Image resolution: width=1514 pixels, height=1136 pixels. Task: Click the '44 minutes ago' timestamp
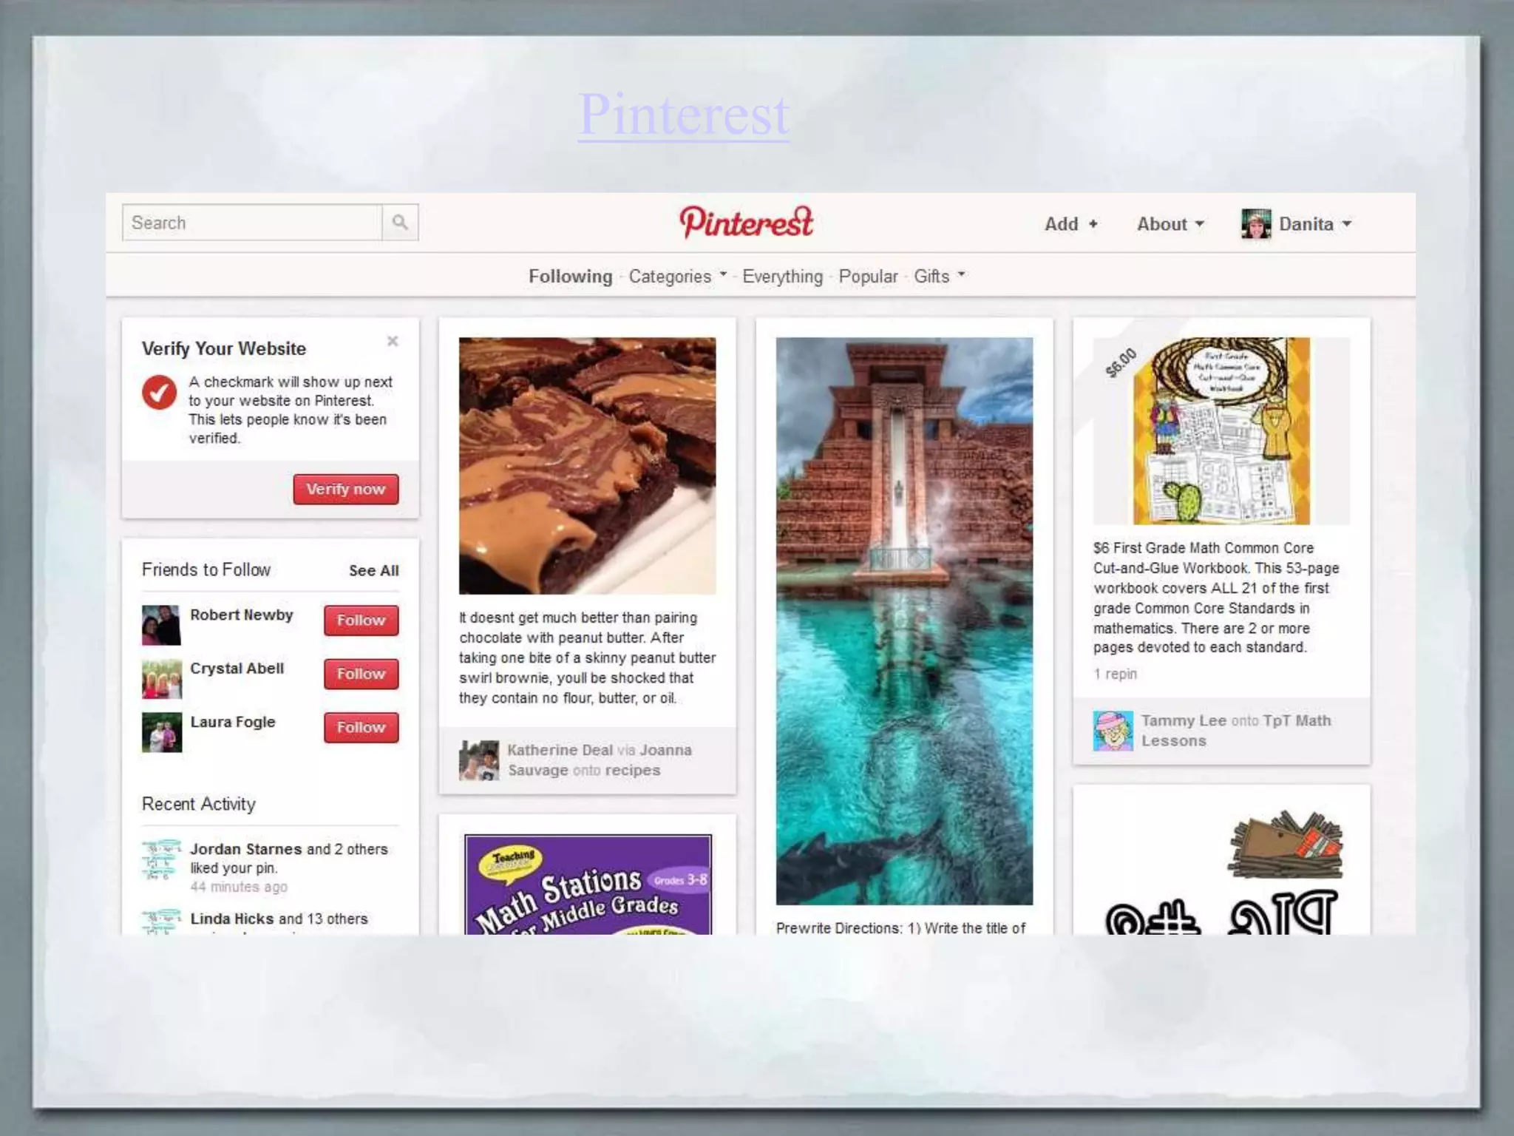pos(239,887)
